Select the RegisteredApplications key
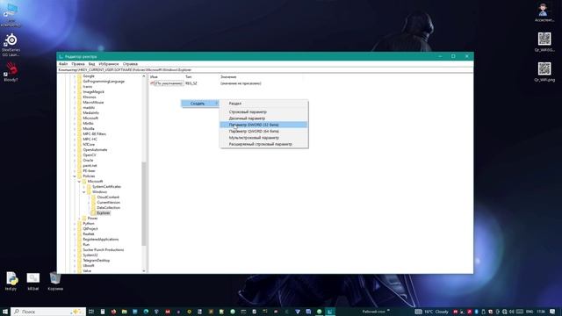Screen dimensions: 562x316 100,240
